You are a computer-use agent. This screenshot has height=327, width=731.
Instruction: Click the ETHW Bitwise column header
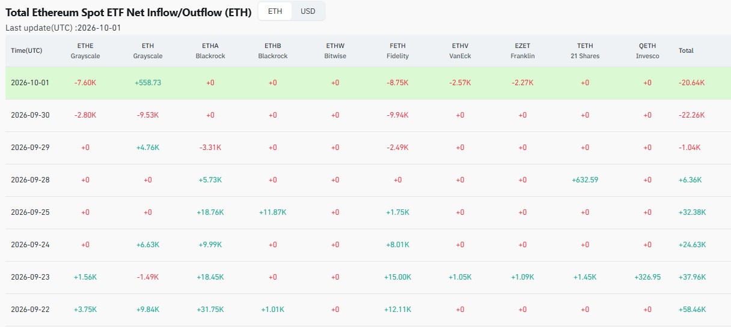tap(335, 50)
